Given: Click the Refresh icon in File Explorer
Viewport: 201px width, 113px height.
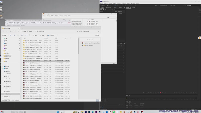Looking at the screenshot, I should tap(14, 31).
